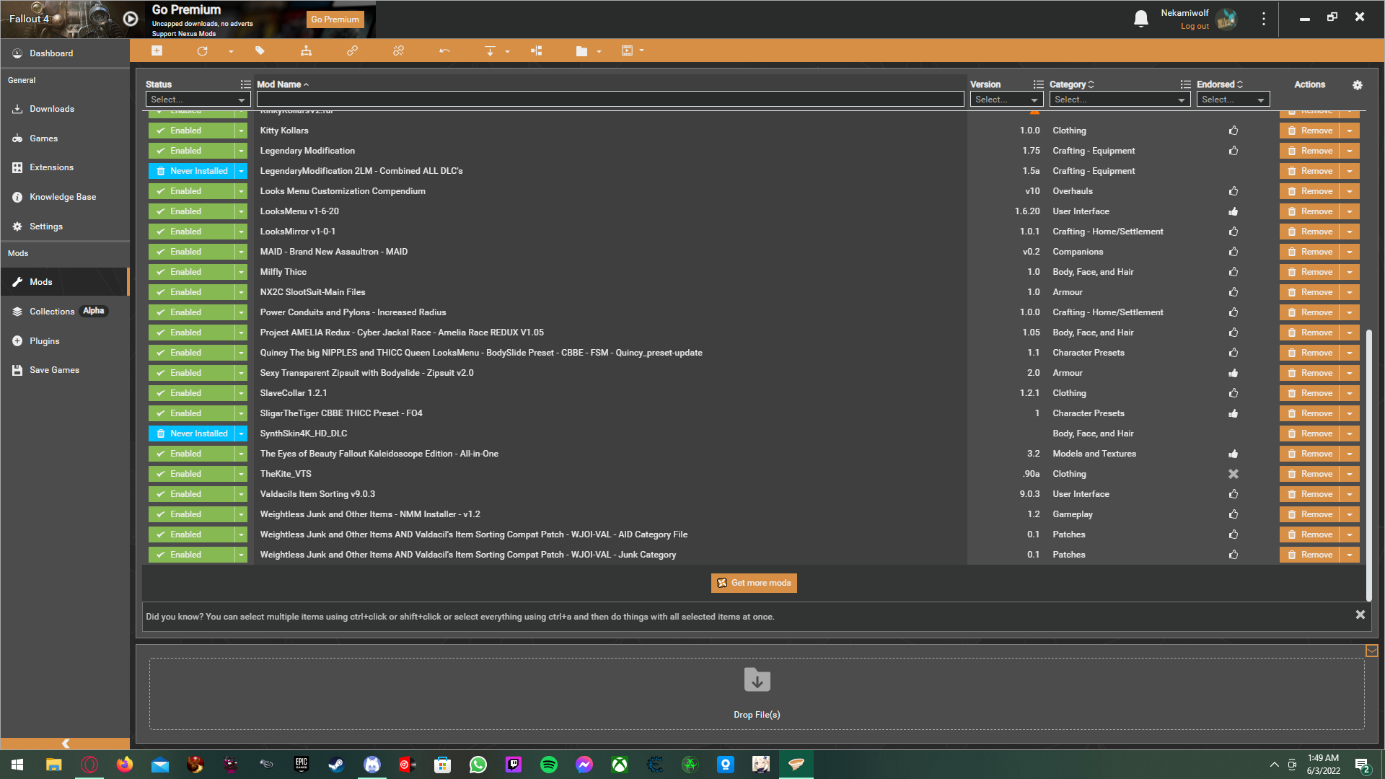Viewport: 1385px width, 779px height.
Task: Open notifications bell icon
Action: (1141, 19)
